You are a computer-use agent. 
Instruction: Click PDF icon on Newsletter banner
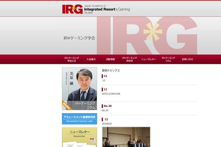pos(92,140)
